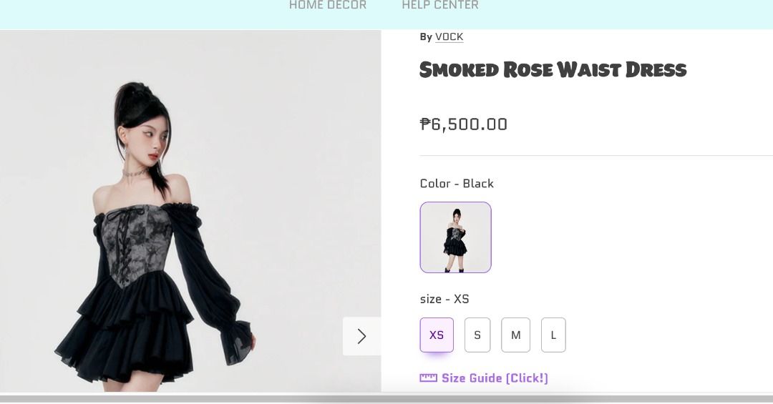Click the ruler icon beside Size Guide
773x404 pixels.
(428, 378)
